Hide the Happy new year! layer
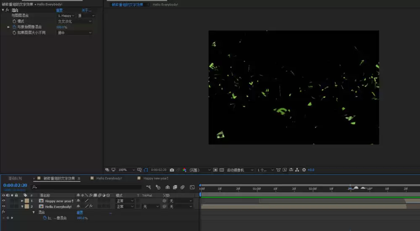 3,201
